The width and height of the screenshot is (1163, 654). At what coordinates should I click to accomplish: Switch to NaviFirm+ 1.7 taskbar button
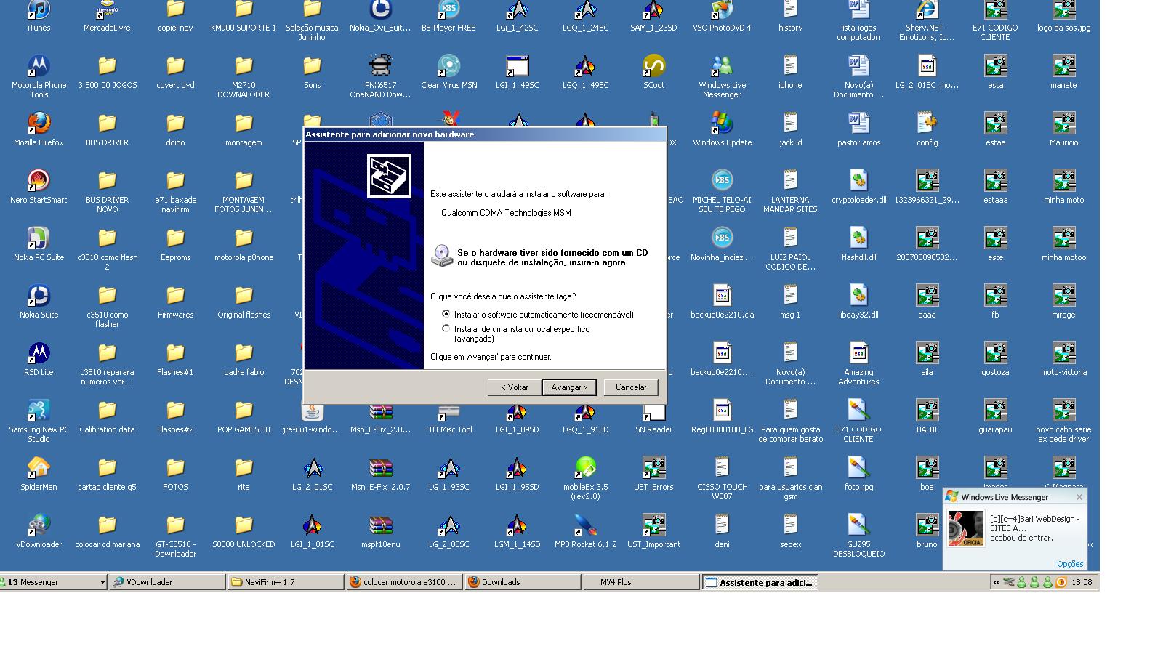286,582
